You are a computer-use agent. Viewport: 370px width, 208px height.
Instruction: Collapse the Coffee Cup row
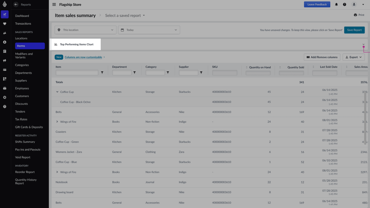pyautogui.click(x=57, y=92)
